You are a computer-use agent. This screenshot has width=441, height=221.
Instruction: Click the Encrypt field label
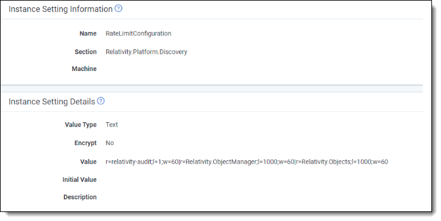pyautogui.click(x=86, y=143)
